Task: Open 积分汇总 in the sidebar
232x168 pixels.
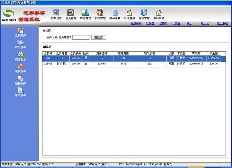Action: (20, 56)
